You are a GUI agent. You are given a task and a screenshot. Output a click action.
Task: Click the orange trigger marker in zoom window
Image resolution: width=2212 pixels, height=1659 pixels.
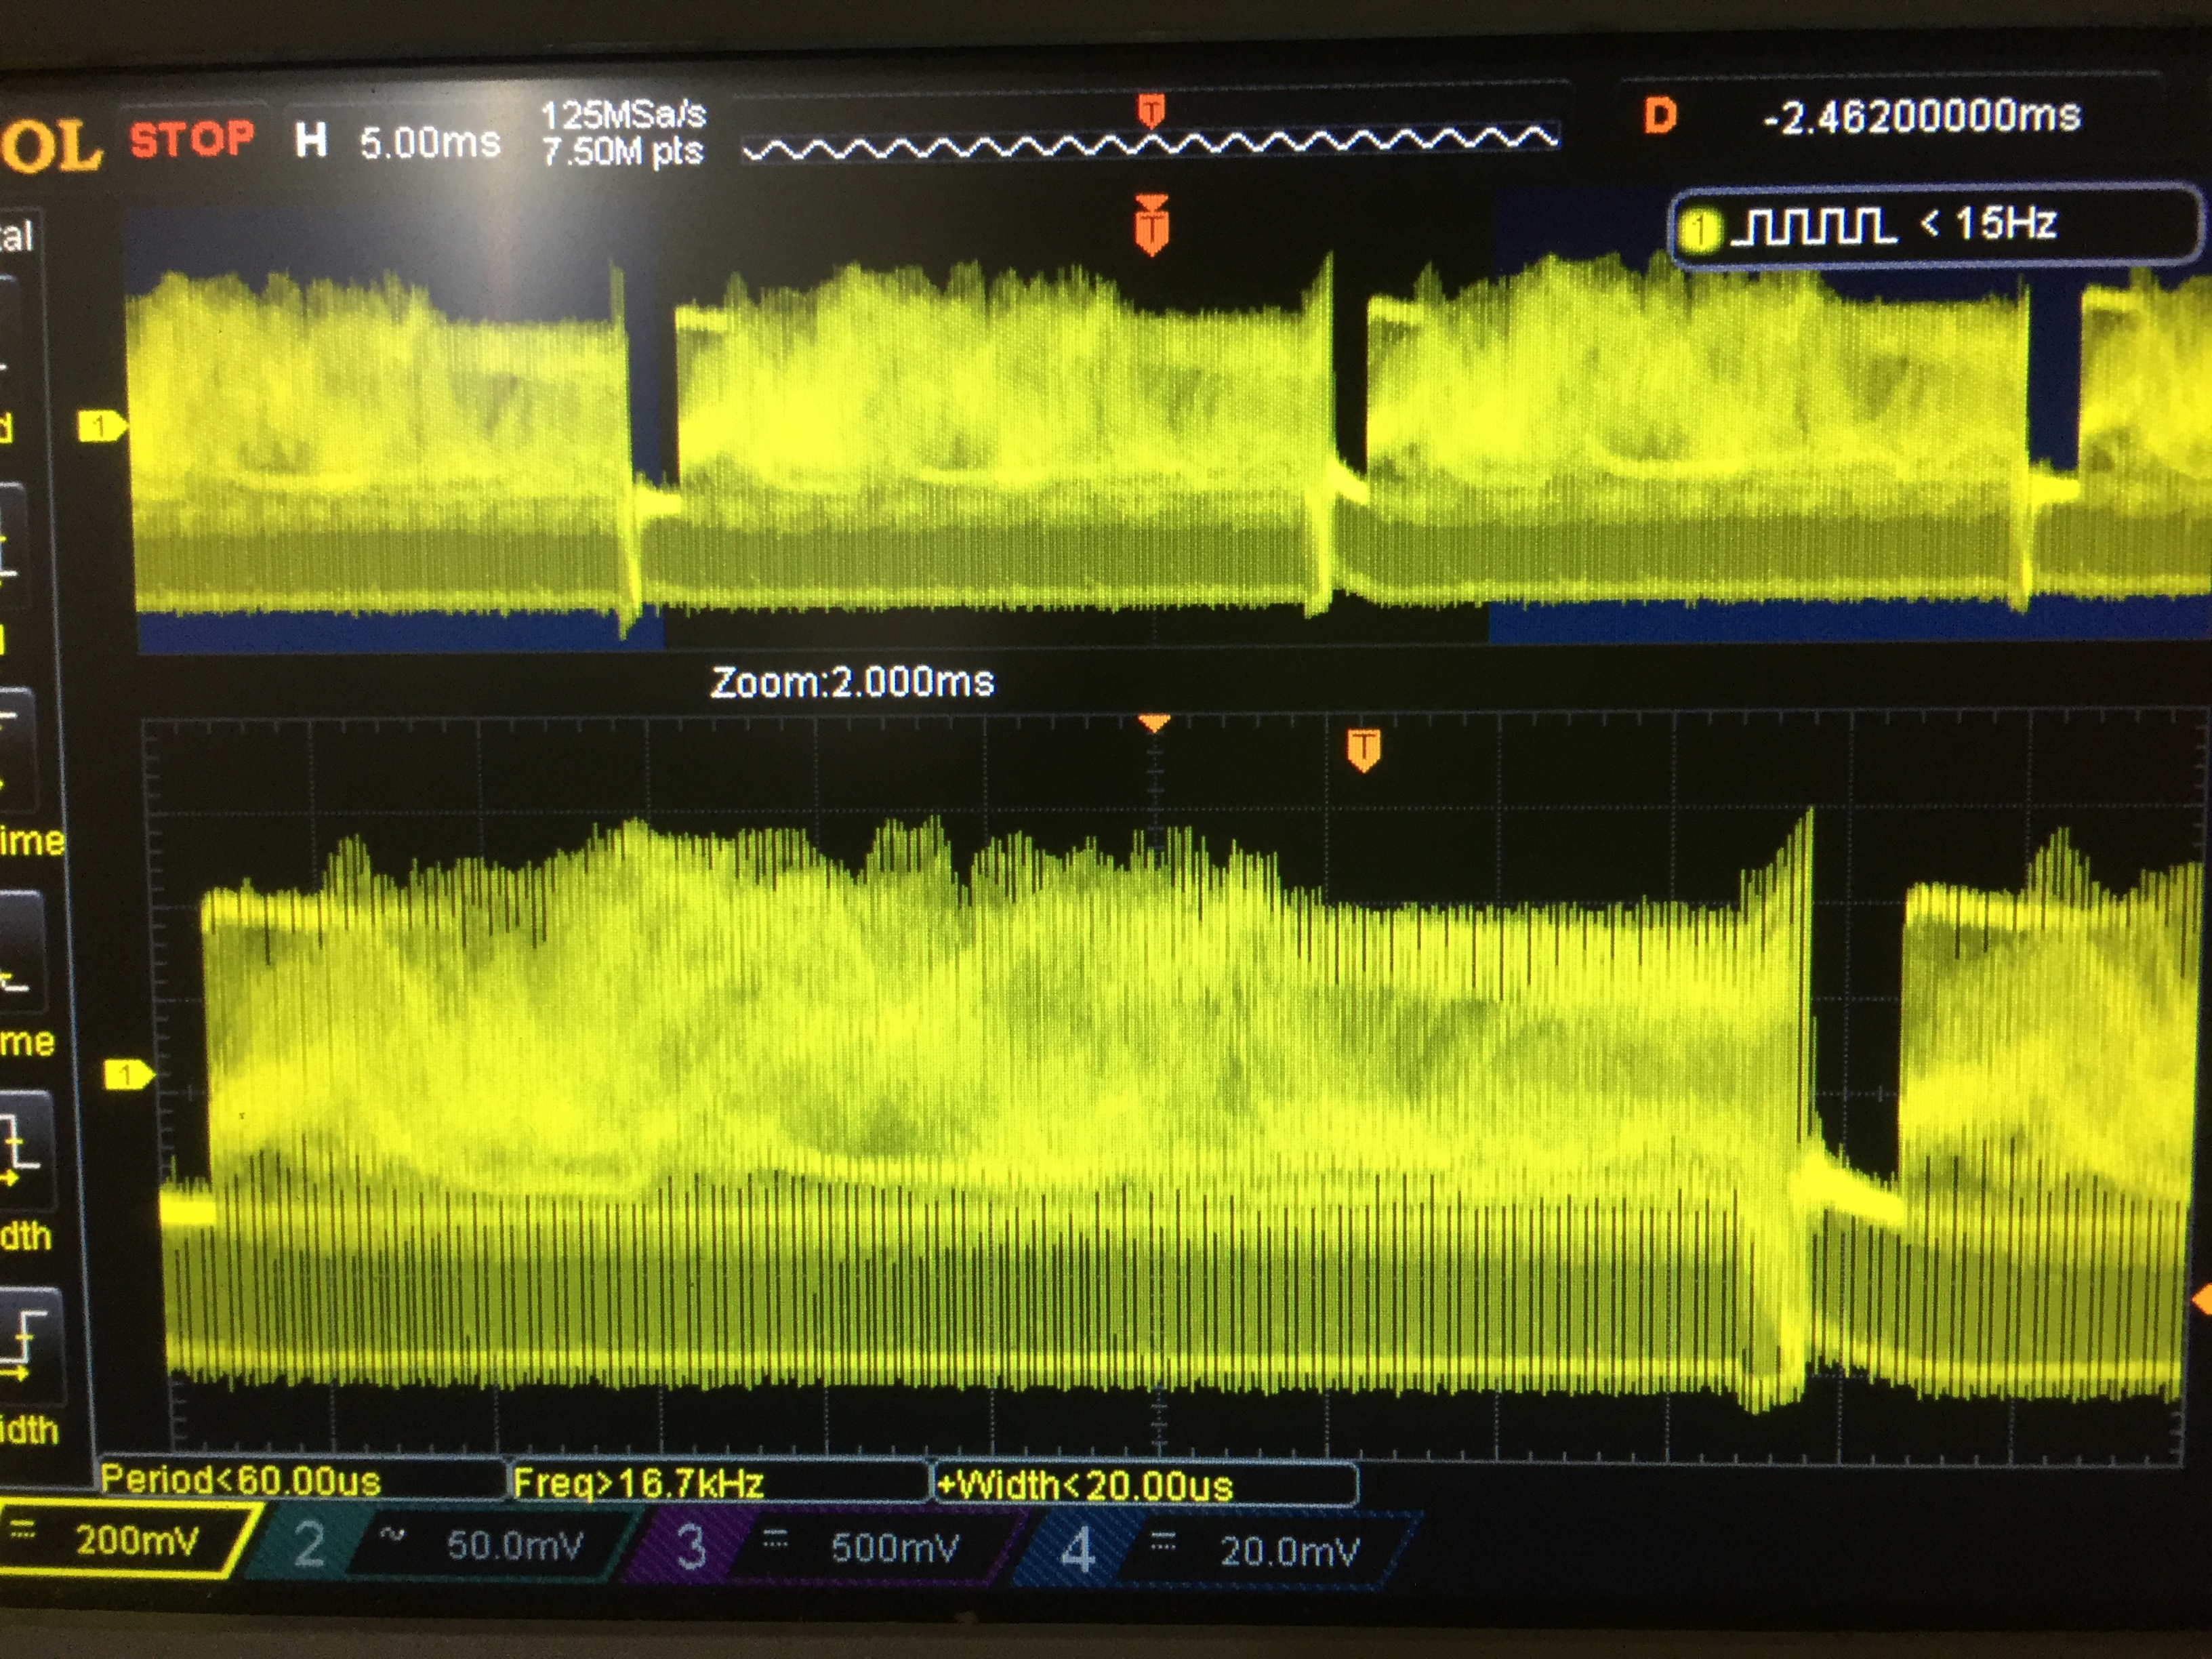pyautogui.click(x=1363, y=749)
